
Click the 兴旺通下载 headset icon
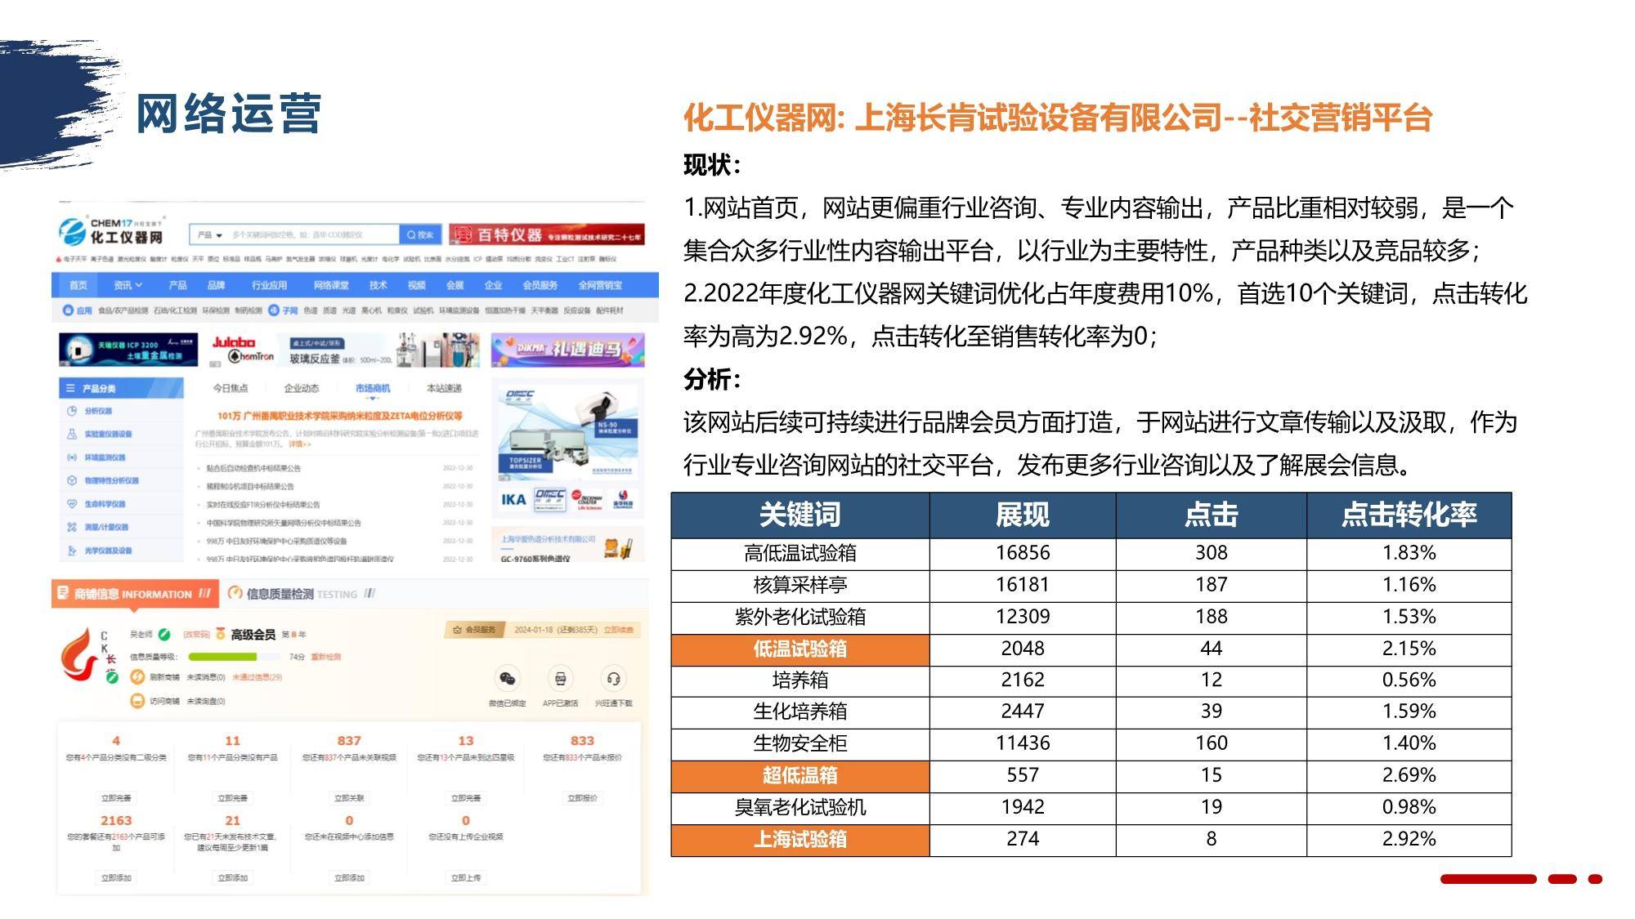(613, 679)
